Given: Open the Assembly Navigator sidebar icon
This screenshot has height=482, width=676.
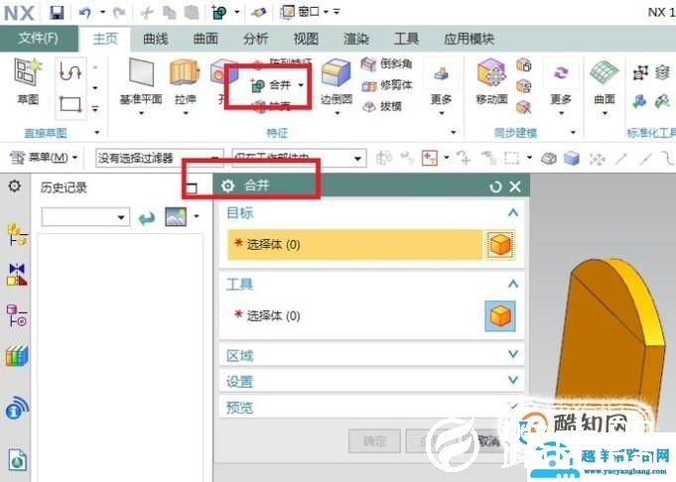Looking at the screenshot, I should click(x=17, y=234).
